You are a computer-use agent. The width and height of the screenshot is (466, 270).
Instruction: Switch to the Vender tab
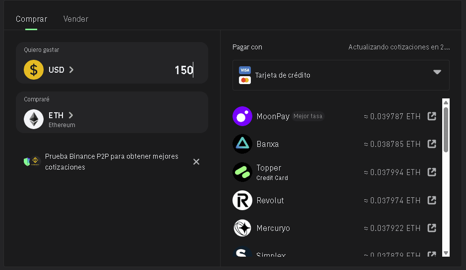(76, 19)
